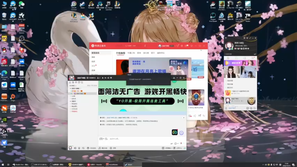The width and height of the screenshot is (297, 167).
Task: Open the red album cover in NetEase recommendations
Action: [x=123, y=67]
